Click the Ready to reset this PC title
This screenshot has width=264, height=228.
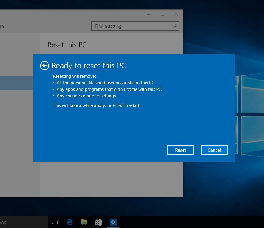pos(88,65)
